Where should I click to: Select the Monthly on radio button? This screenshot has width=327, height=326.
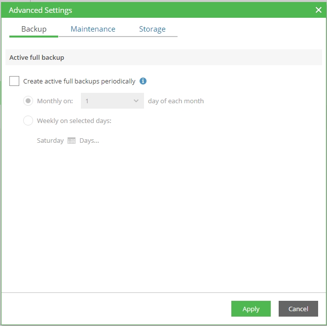pos(28,101)
